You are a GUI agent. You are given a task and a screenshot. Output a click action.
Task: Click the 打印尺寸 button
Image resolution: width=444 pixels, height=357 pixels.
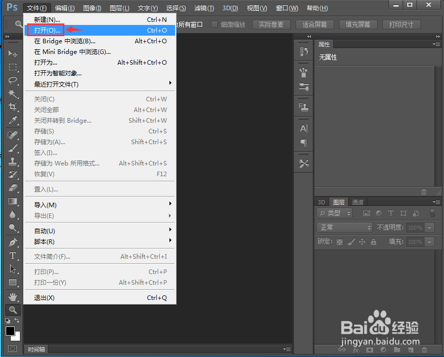coord(401,24)
